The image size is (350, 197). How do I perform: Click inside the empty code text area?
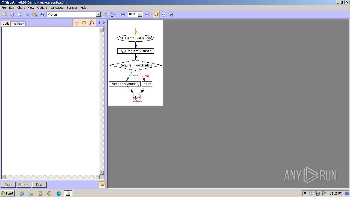51,101
